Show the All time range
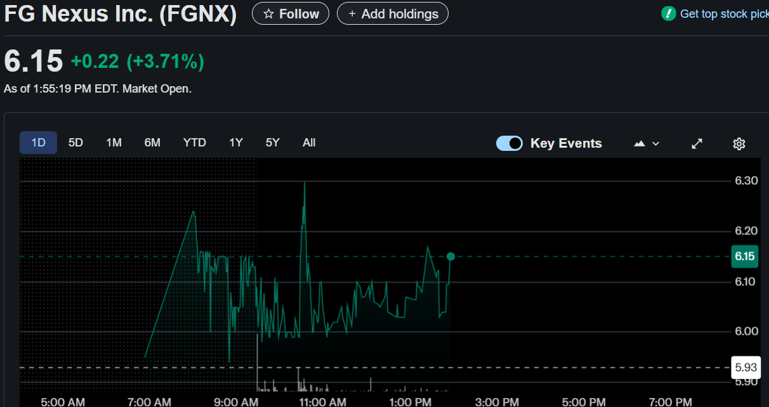 pos(309,143)
